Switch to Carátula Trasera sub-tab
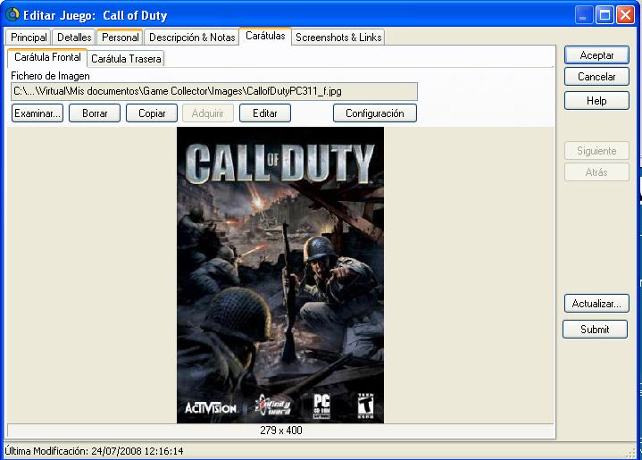The image size is (642, 460). coord(126,59)
